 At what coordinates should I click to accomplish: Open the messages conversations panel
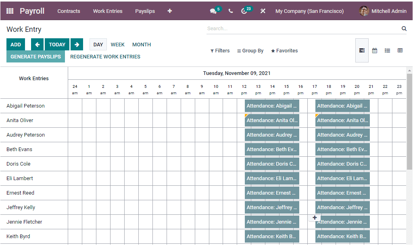(214, 11)
